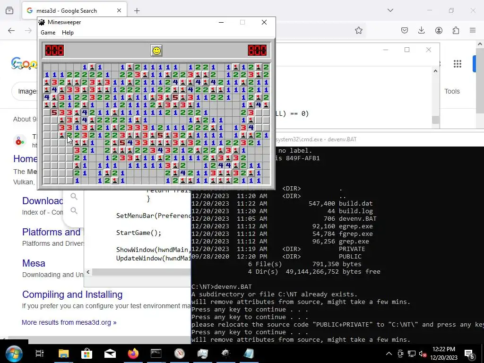Open Microsoft Store from the taskbar
The width and height of the screenshot is (484, 363).
point(87,354)
